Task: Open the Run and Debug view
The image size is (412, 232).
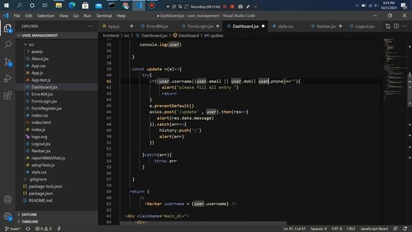Action: [8, 79]
